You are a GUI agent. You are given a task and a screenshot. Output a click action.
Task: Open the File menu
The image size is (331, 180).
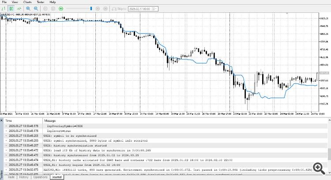point(4,2)
